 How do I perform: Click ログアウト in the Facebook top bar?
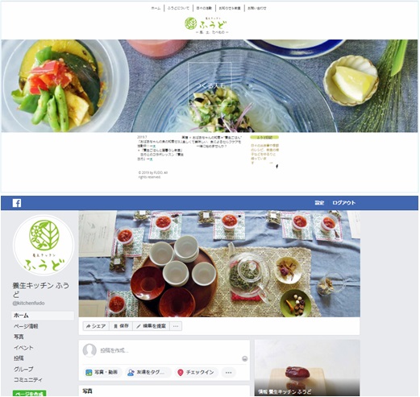[x=343, y=203]
